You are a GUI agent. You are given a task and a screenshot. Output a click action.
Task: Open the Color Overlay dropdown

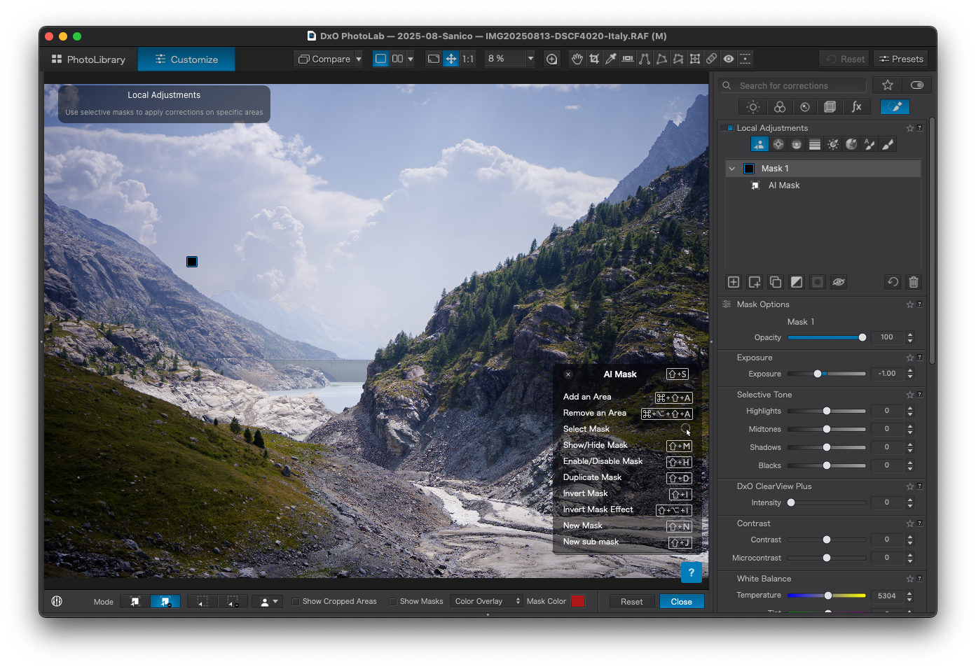pos(487,601)
